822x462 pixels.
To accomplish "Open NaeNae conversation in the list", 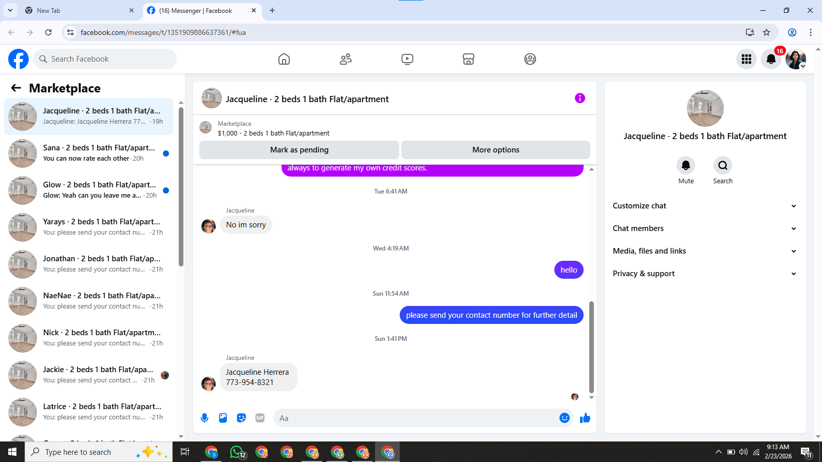I will pyautogui.click(x=88, y=301).
